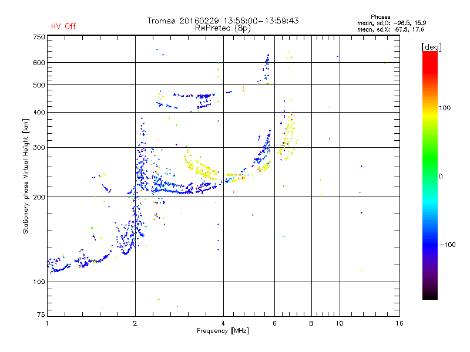470x352 pixels.
Task: Click the colorbar tick label '-100'
Action: click(447, 245)
